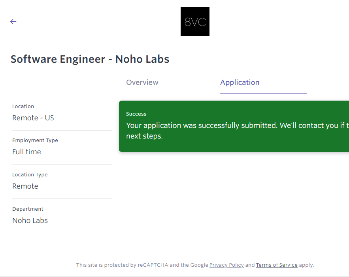349x277 pixels.
Task: Open the Terms of Service link
Action: [277, 265]
